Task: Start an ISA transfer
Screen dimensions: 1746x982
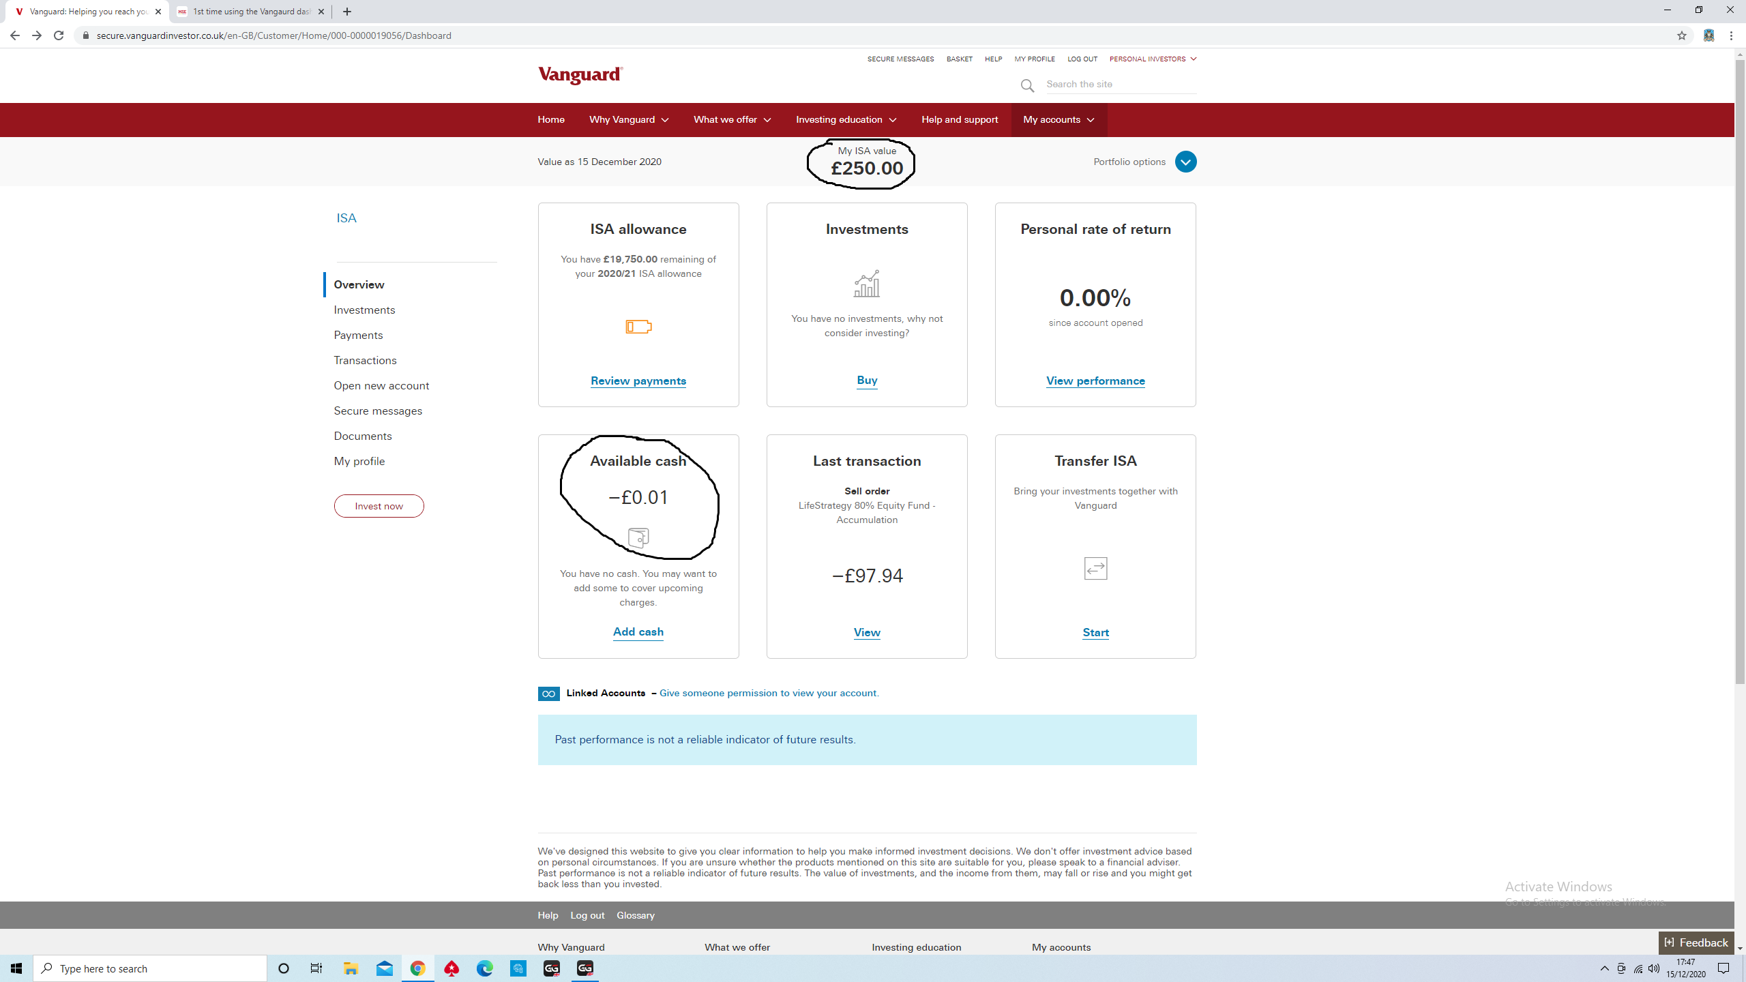Action: 1095,633
